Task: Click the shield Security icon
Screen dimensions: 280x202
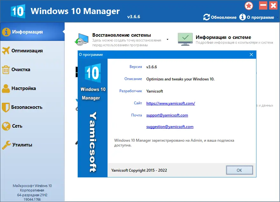Action: click(6, 107)
